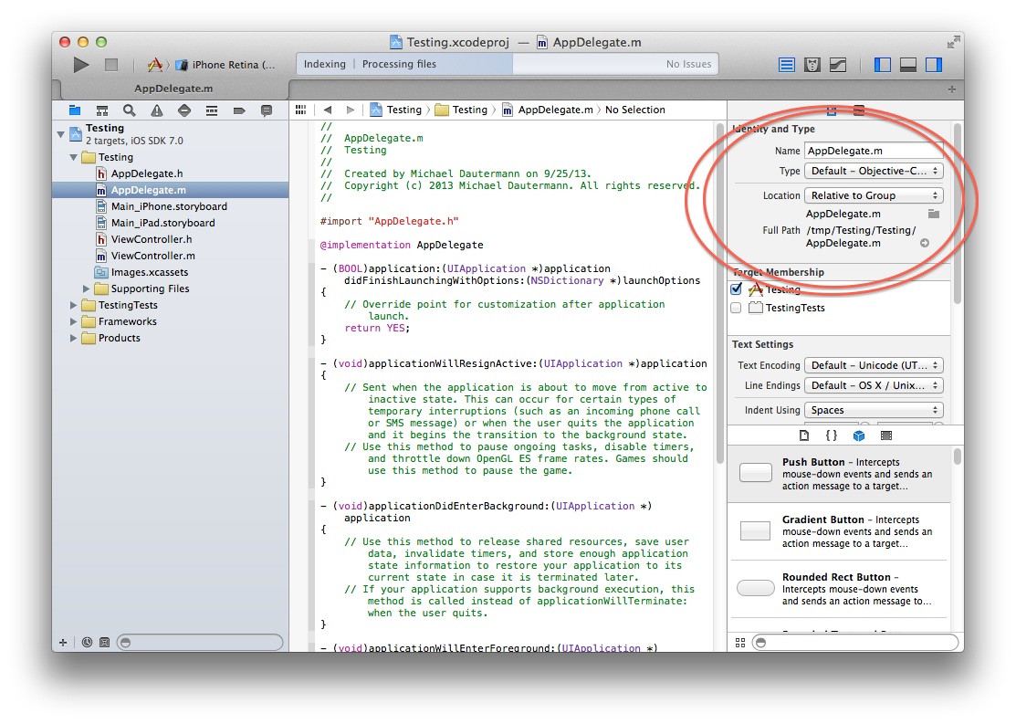Click the Name input field
Screen dimensions: 1016x724
(x=874, y=151)
